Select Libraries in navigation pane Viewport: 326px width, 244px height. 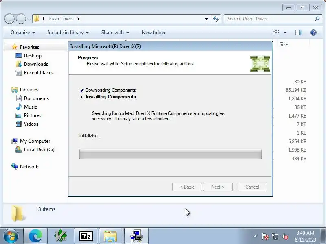(29, 90)
